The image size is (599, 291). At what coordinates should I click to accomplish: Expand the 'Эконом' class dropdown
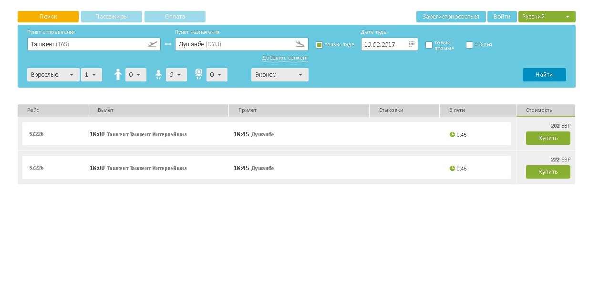pyautogui.click(x=279, y=75)
